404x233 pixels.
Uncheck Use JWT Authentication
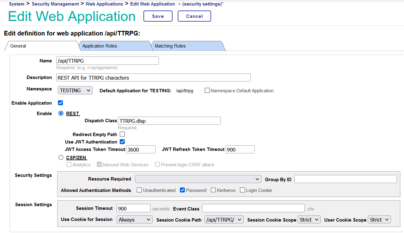tap(122, 141)
